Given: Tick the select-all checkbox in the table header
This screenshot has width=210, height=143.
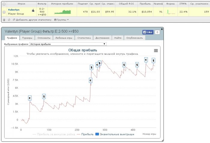Looking at the screenshot, I should (x=4, y=4).
